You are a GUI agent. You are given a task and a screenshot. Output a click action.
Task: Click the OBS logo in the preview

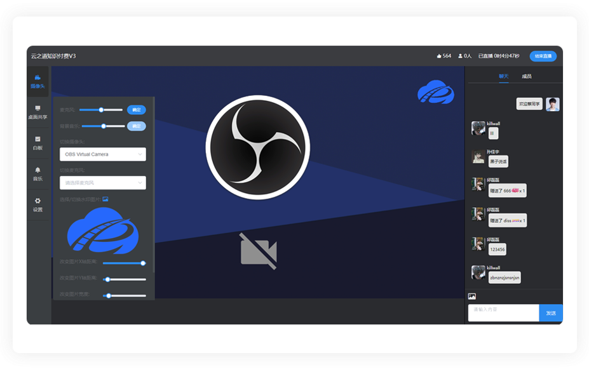click(258, 147)
